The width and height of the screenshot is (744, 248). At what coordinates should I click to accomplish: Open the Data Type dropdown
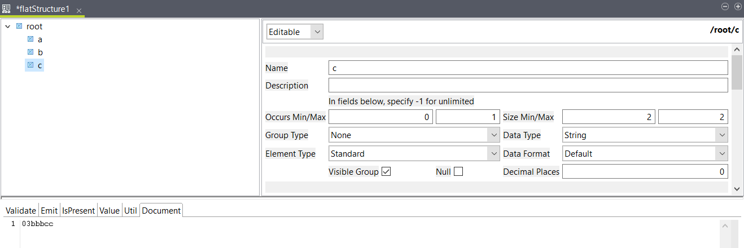(x=721, y=135)
